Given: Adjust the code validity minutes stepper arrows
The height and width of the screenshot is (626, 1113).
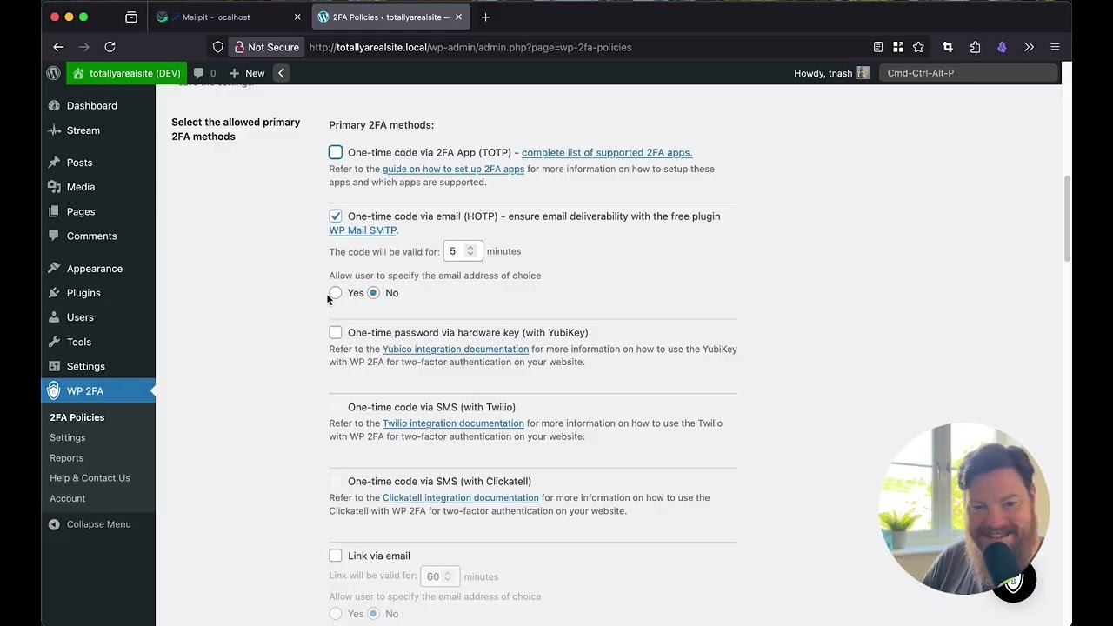Looking at the screenshot, I should pyautogui.click(x=470, y=251).
